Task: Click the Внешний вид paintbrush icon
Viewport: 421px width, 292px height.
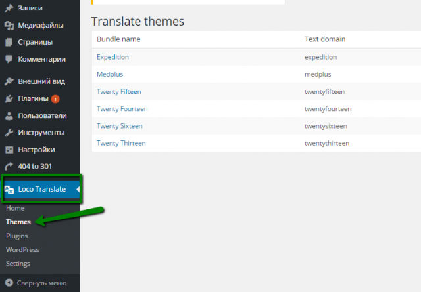Action: coord(9,82)
